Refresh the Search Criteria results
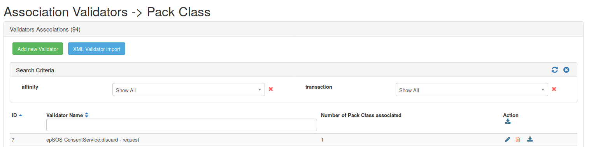 (x=555, y=70)
